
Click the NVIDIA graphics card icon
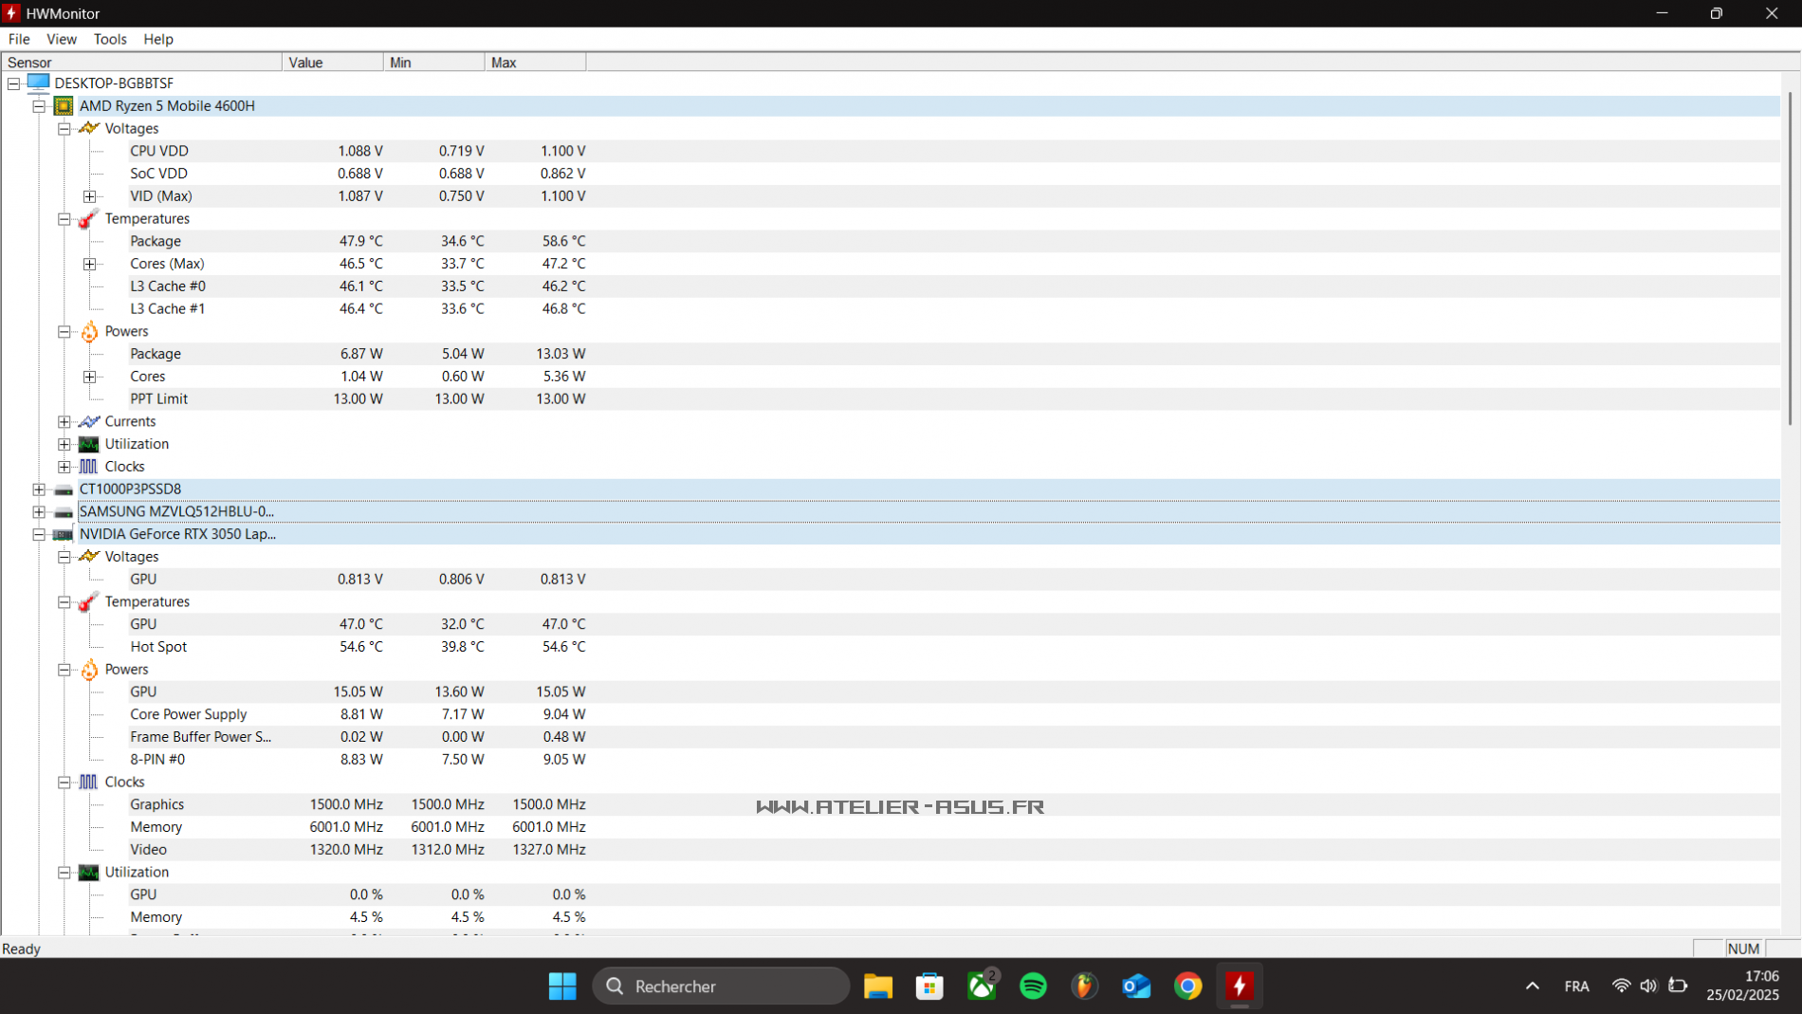64,535
